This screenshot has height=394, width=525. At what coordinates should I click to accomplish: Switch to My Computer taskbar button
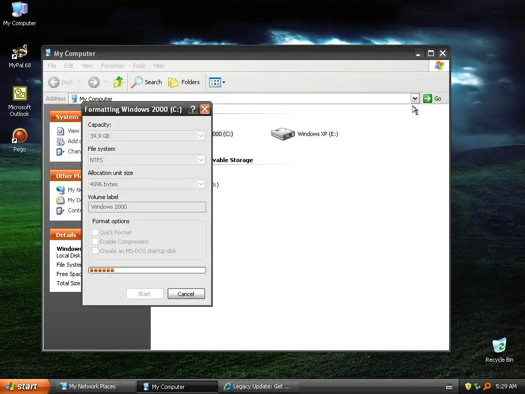tap(177, 387)
